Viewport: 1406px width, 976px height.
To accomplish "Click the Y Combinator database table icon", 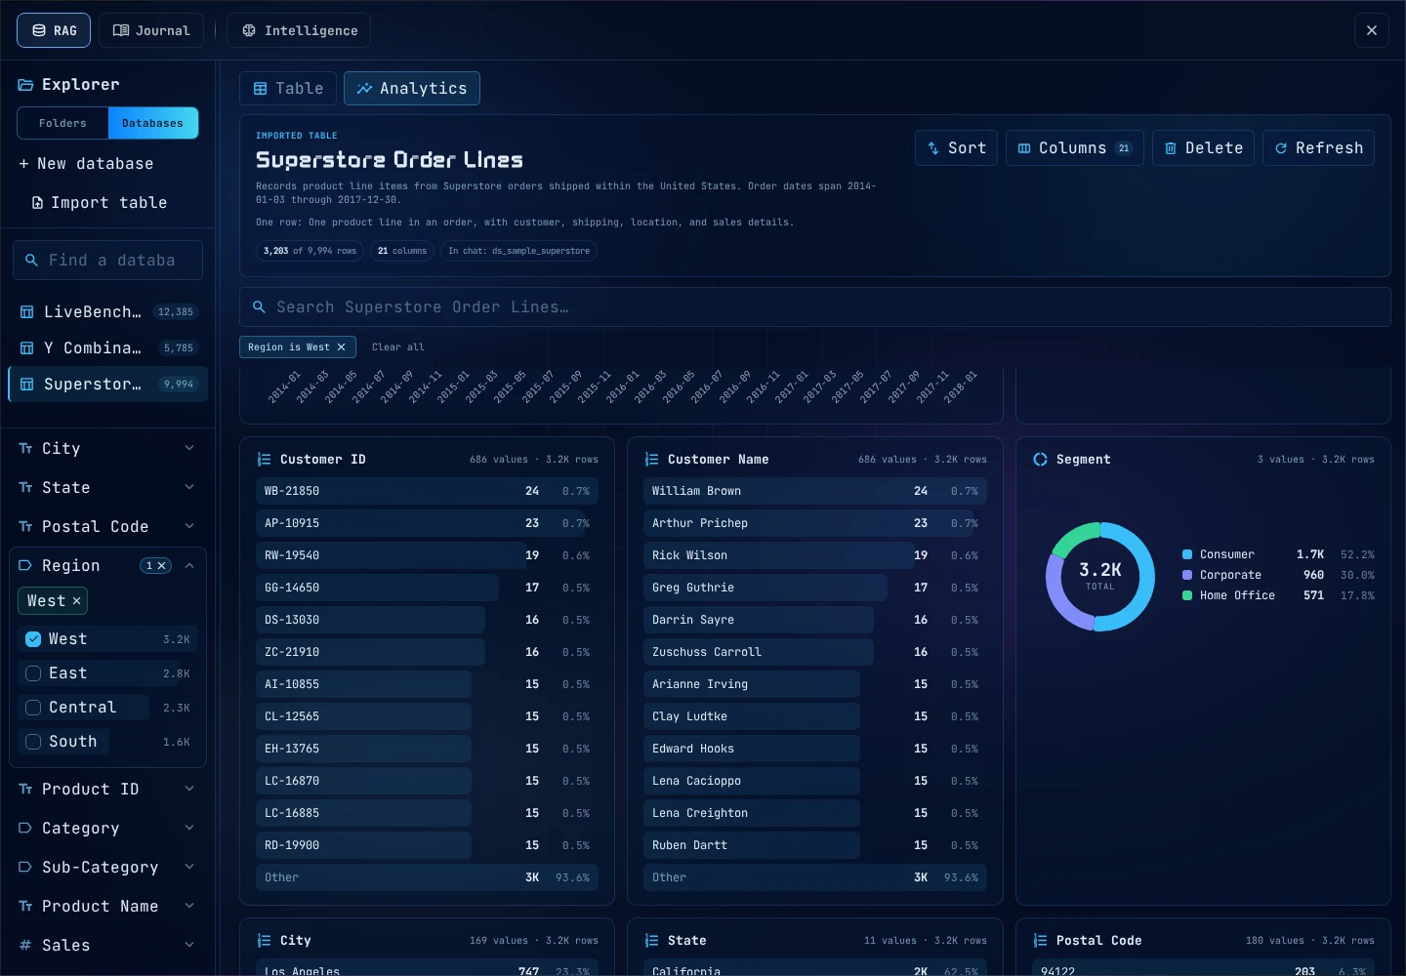I will click(27, 348).
